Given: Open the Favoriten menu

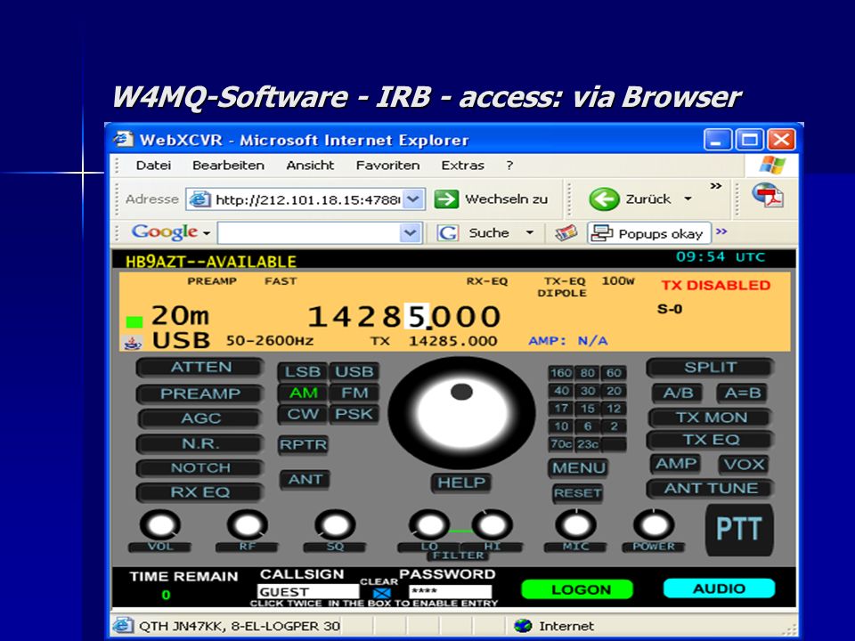Looking at the screenshot, I should coord(387,166).
